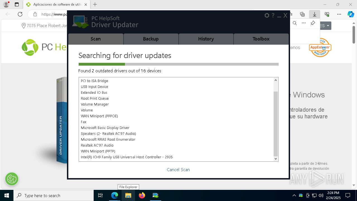Open Task View on taskbar
Screen dimensions: 357x201
[100, 195]
